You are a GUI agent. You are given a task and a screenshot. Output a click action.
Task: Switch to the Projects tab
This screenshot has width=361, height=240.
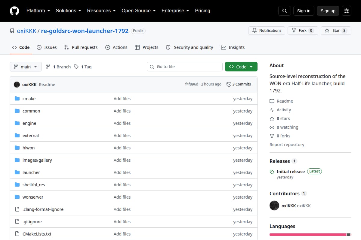pos(147,47)
